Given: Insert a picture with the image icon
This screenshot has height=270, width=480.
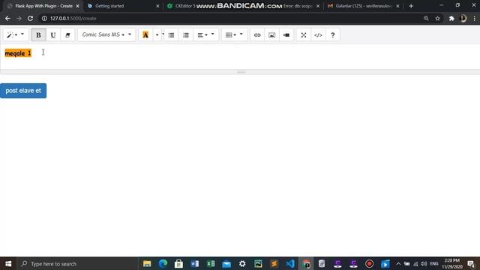Looking at the screenshot, I should coord(271,35).
